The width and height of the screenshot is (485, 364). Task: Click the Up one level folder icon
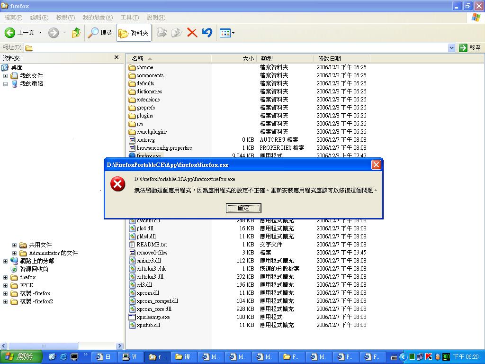tap(76, 33)
